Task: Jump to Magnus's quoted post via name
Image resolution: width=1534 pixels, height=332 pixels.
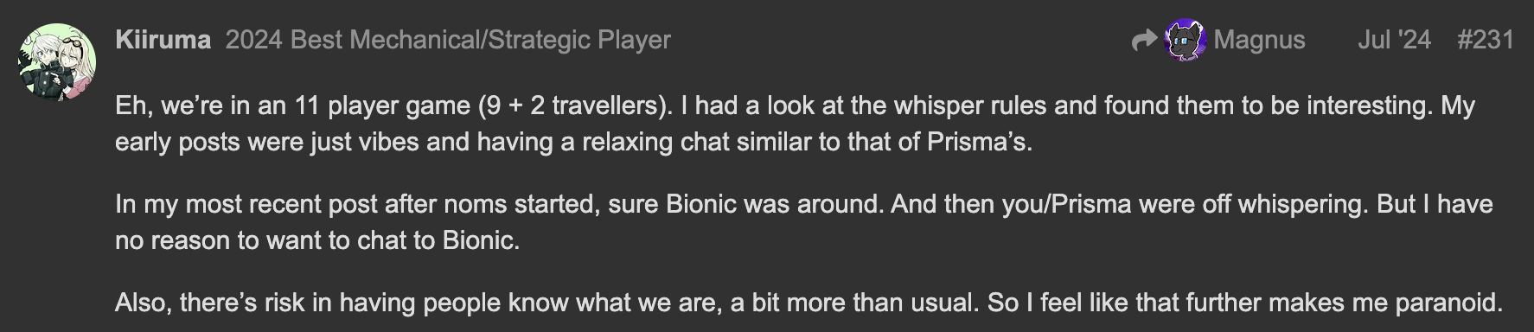Action: 1259,40
